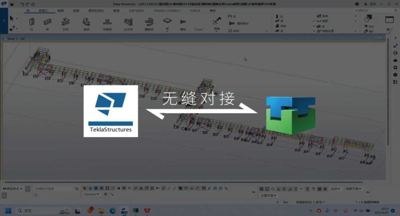Viewport: 400px width, 216px height.
Task: Open the 模型原点 dropdown
Action: (13, 189)
